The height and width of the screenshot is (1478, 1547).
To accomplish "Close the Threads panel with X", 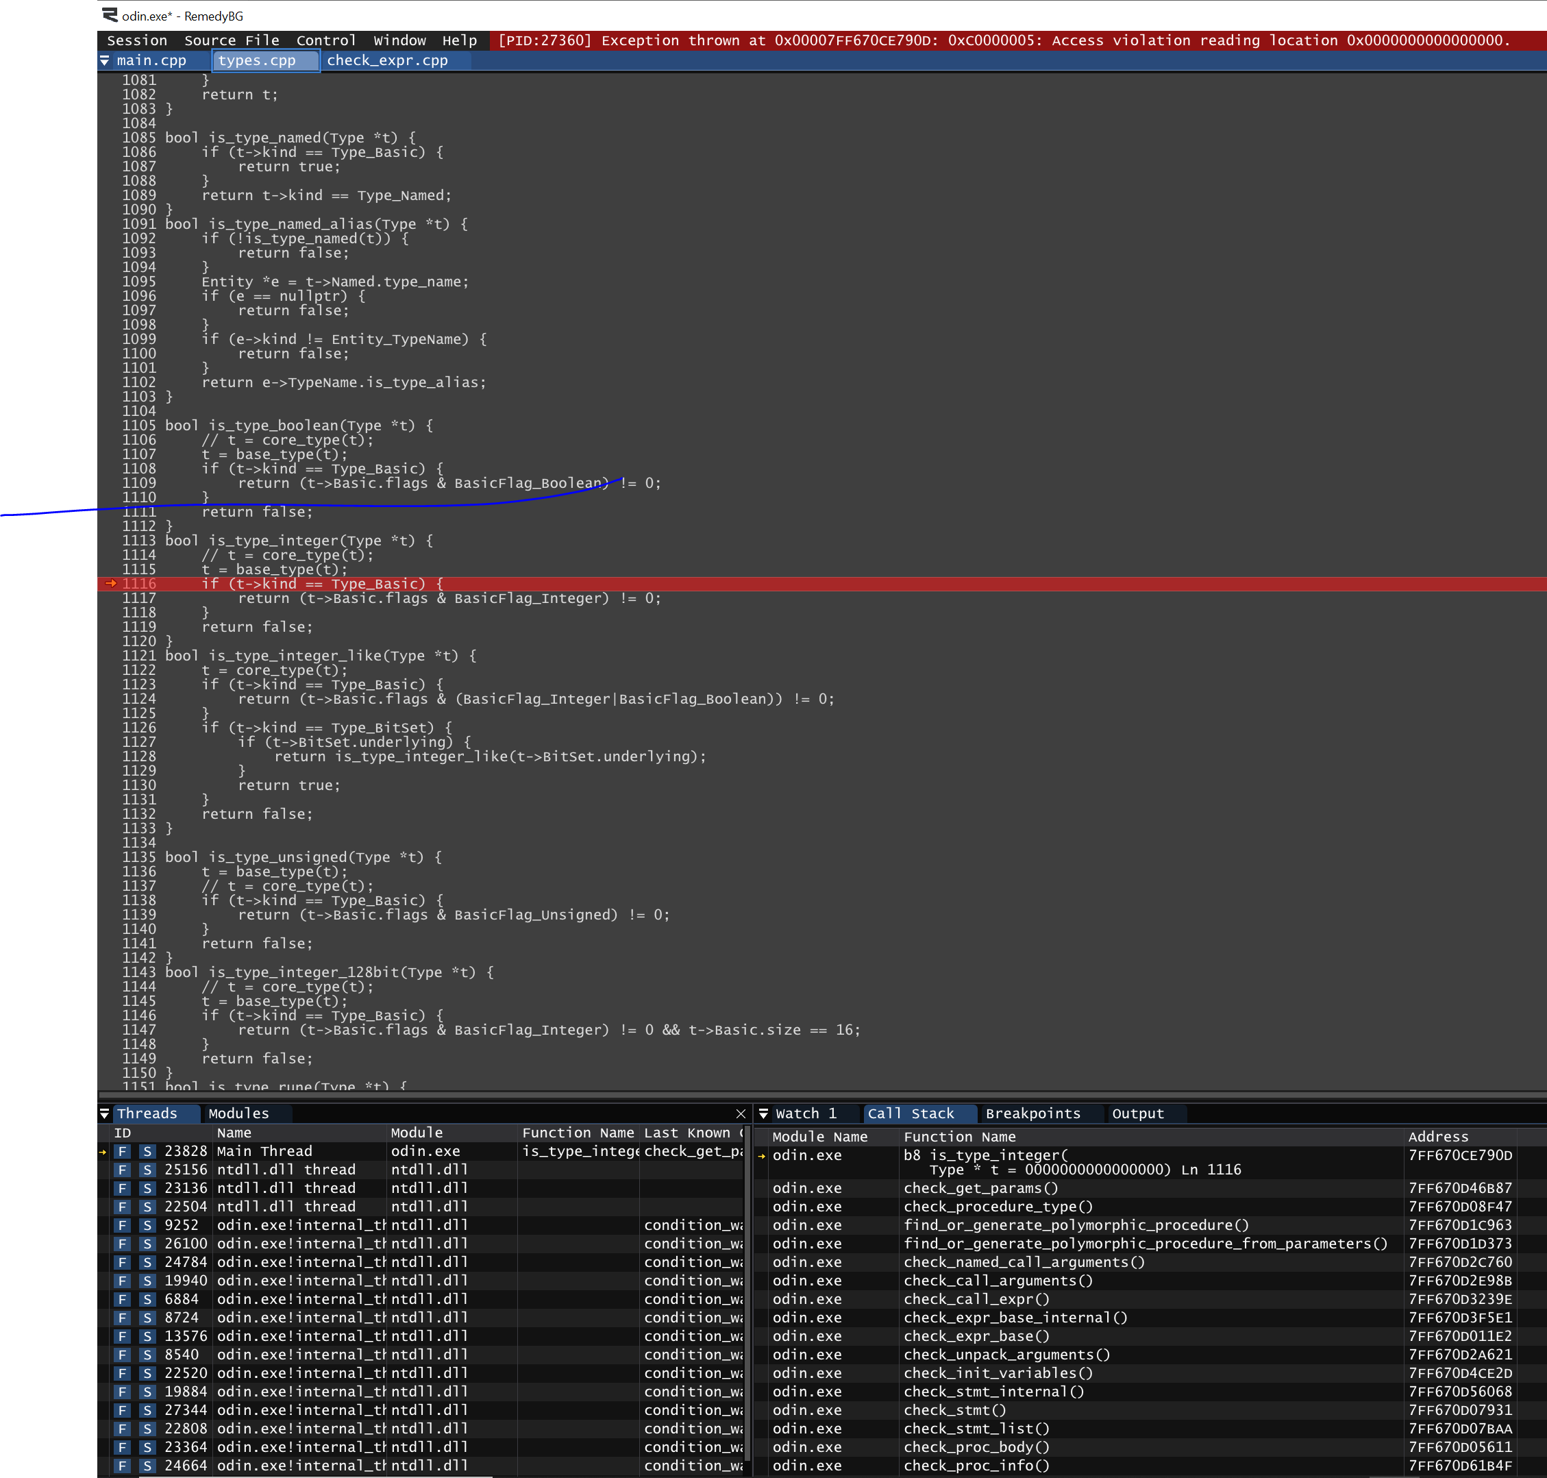I will pyautogui.click(x=741, y=1113).
